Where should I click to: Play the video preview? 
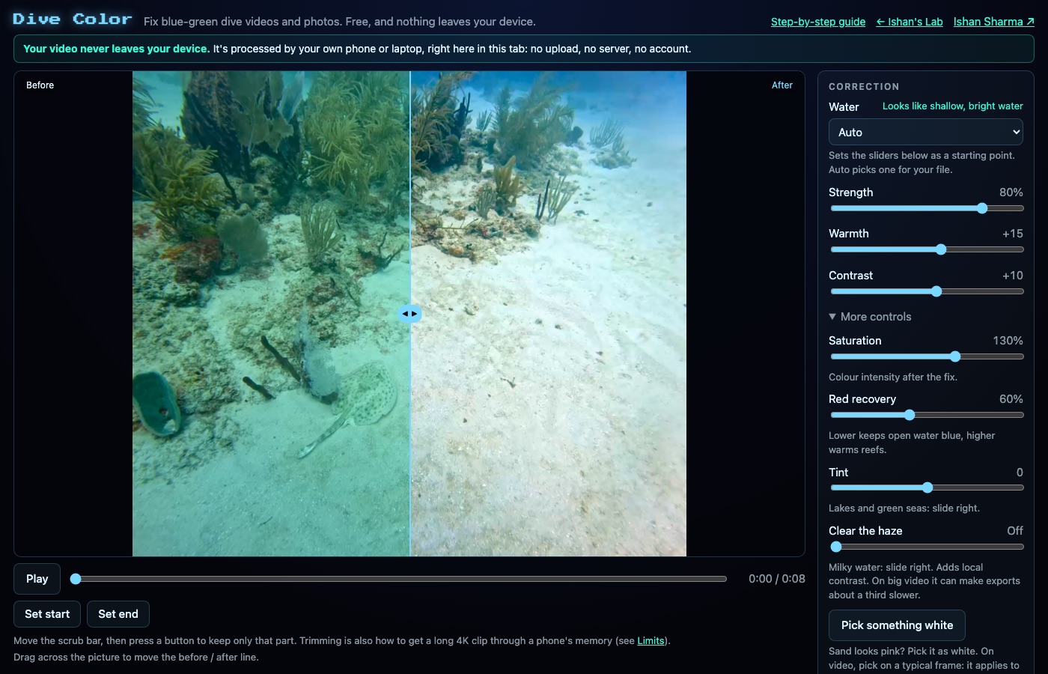pos(37,579)
